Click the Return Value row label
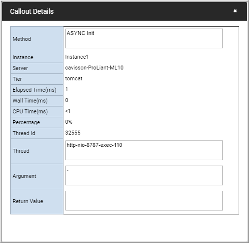Screen dimensions: 249x243 (28, 201)
